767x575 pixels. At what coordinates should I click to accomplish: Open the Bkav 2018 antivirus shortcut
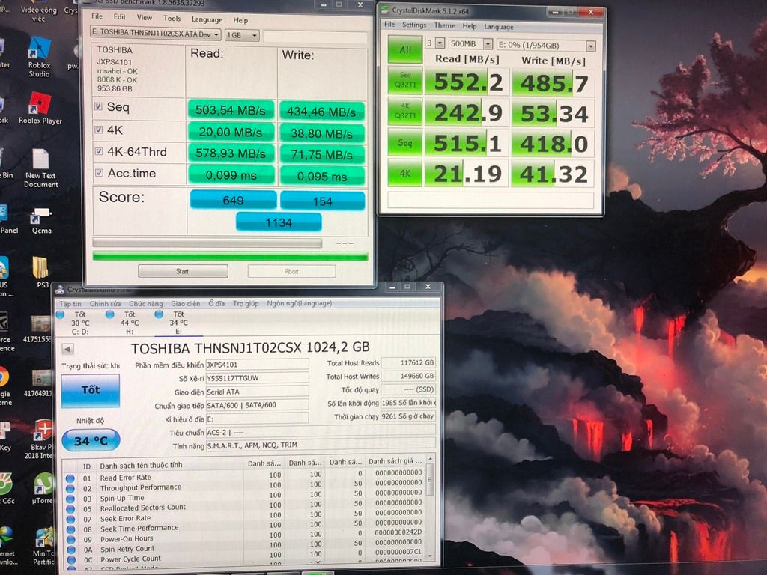tap(42, 439)
